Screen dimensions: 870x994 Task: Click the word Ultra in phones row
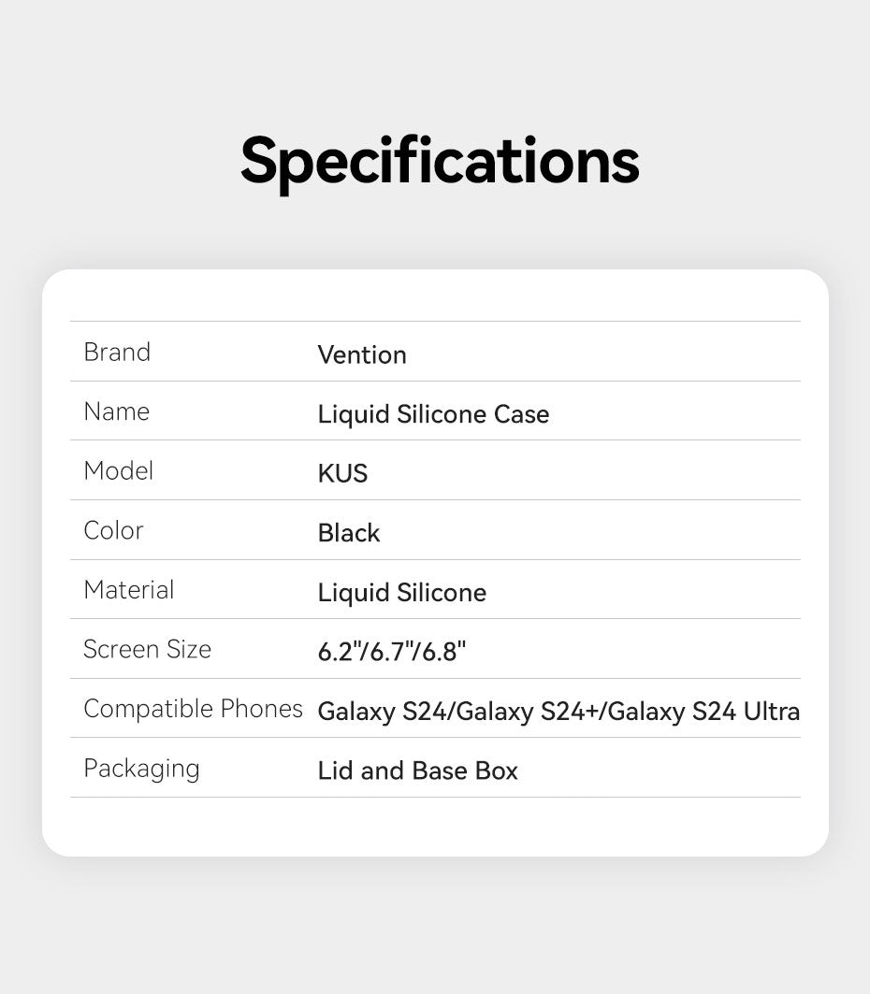click(772, 712)
